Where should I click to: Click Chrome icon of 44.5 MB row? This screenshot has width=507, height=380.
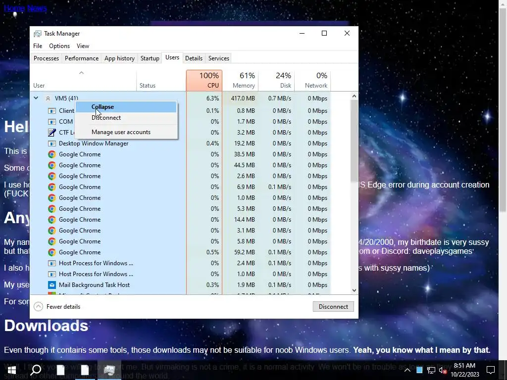tap(51, 165)
